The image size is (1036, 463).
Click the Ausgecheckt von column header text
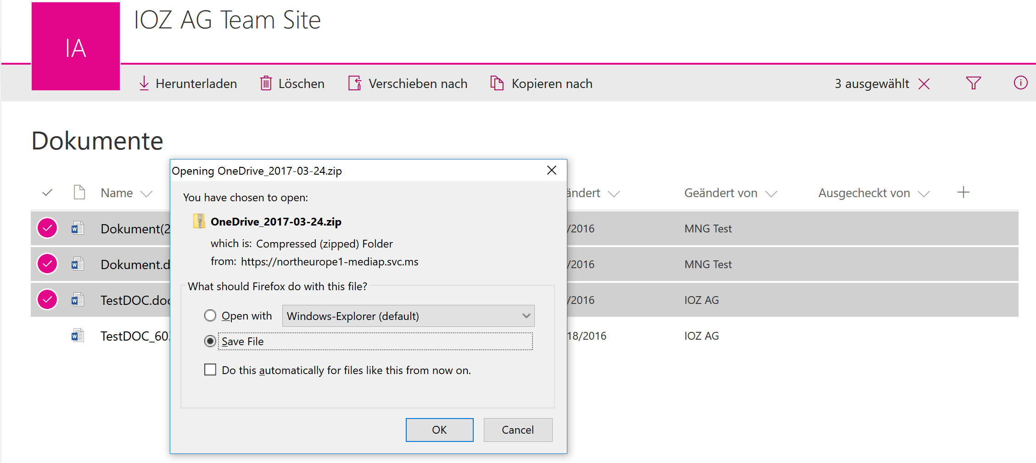pos(864,193)
